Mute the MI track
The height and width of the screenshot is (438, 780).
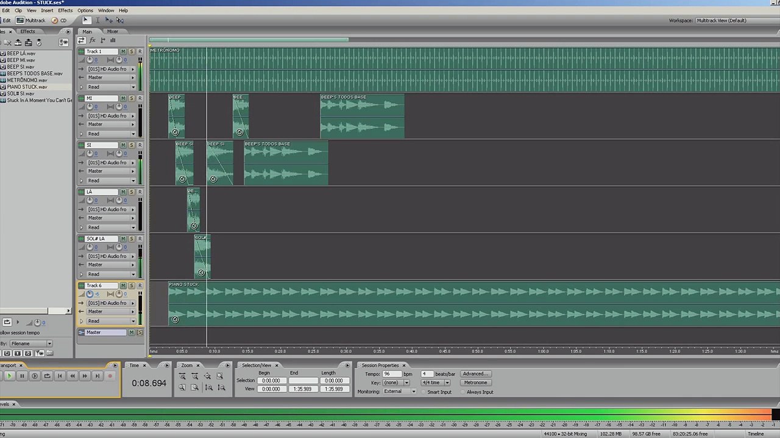(123, 99)
